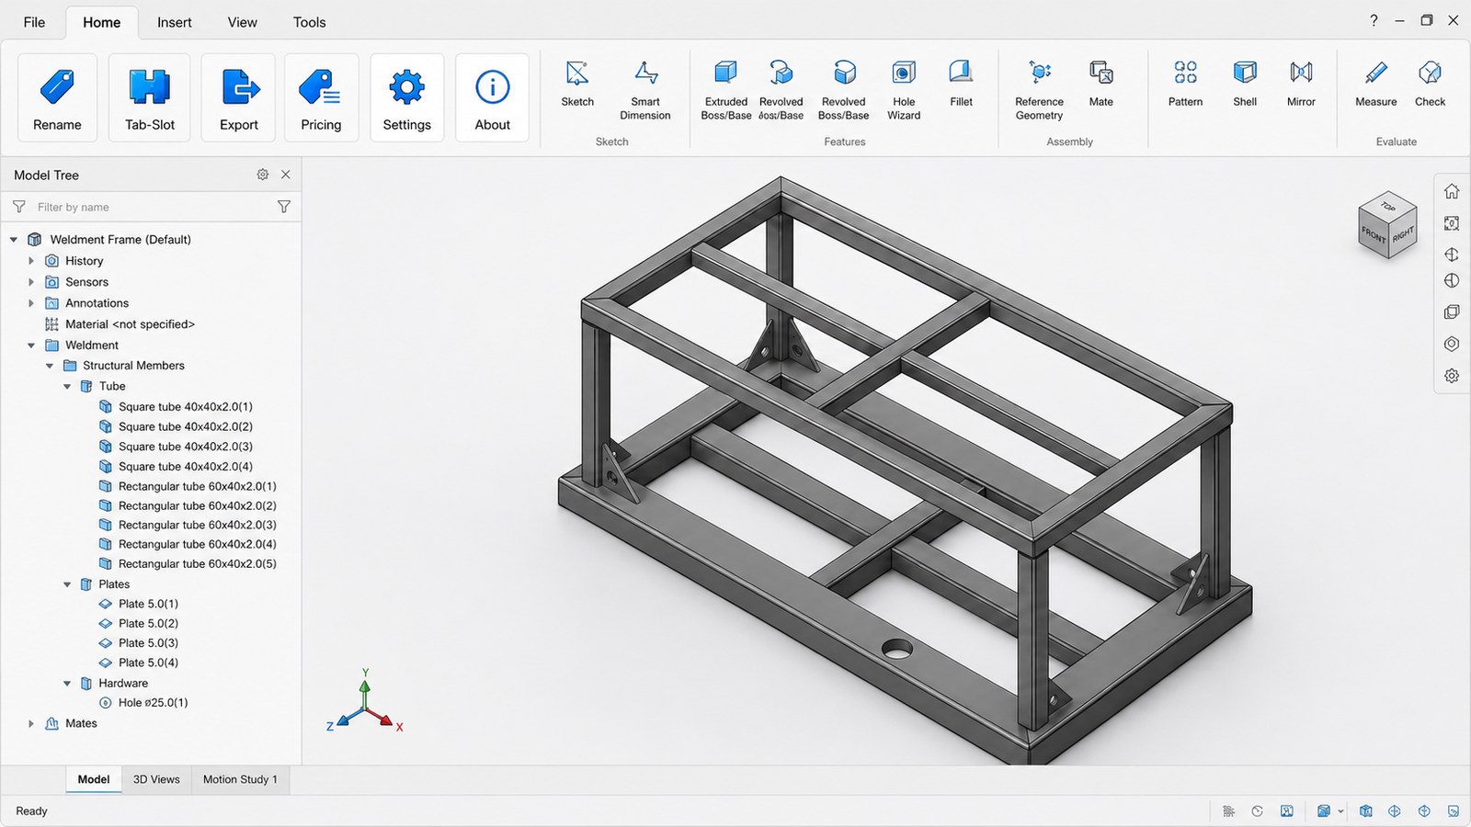Close the Model Tree panel
The width and height of the screenshot is (1471, 827).
click(x=286, y=175)
